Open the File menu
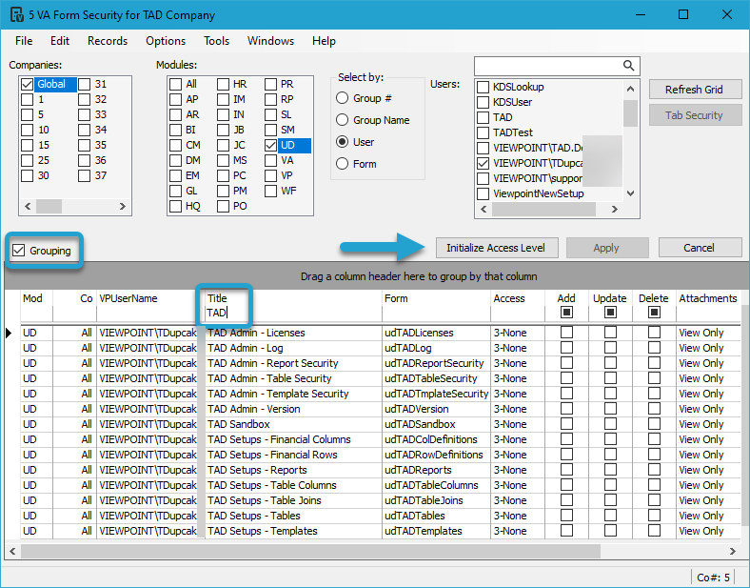Image resolution: width=750 pixels, height=588 pixels. (x=24, y=41)
